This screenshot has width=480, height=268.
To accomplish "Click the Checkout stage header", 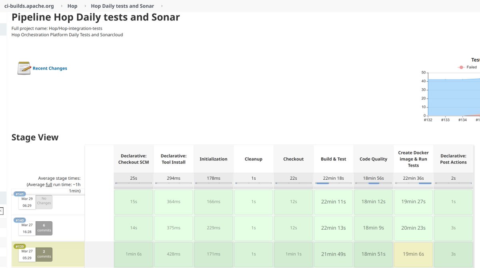I will point(294,159).
